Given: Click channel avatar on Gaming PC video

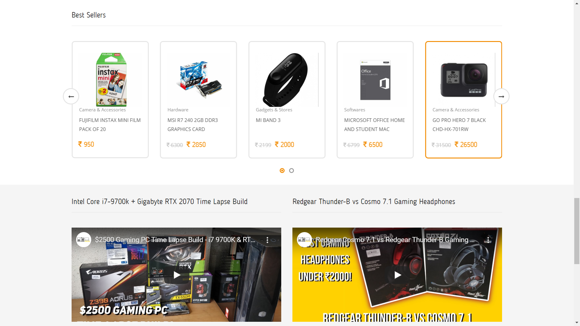Looking at the screenshot, I should 84,240.
